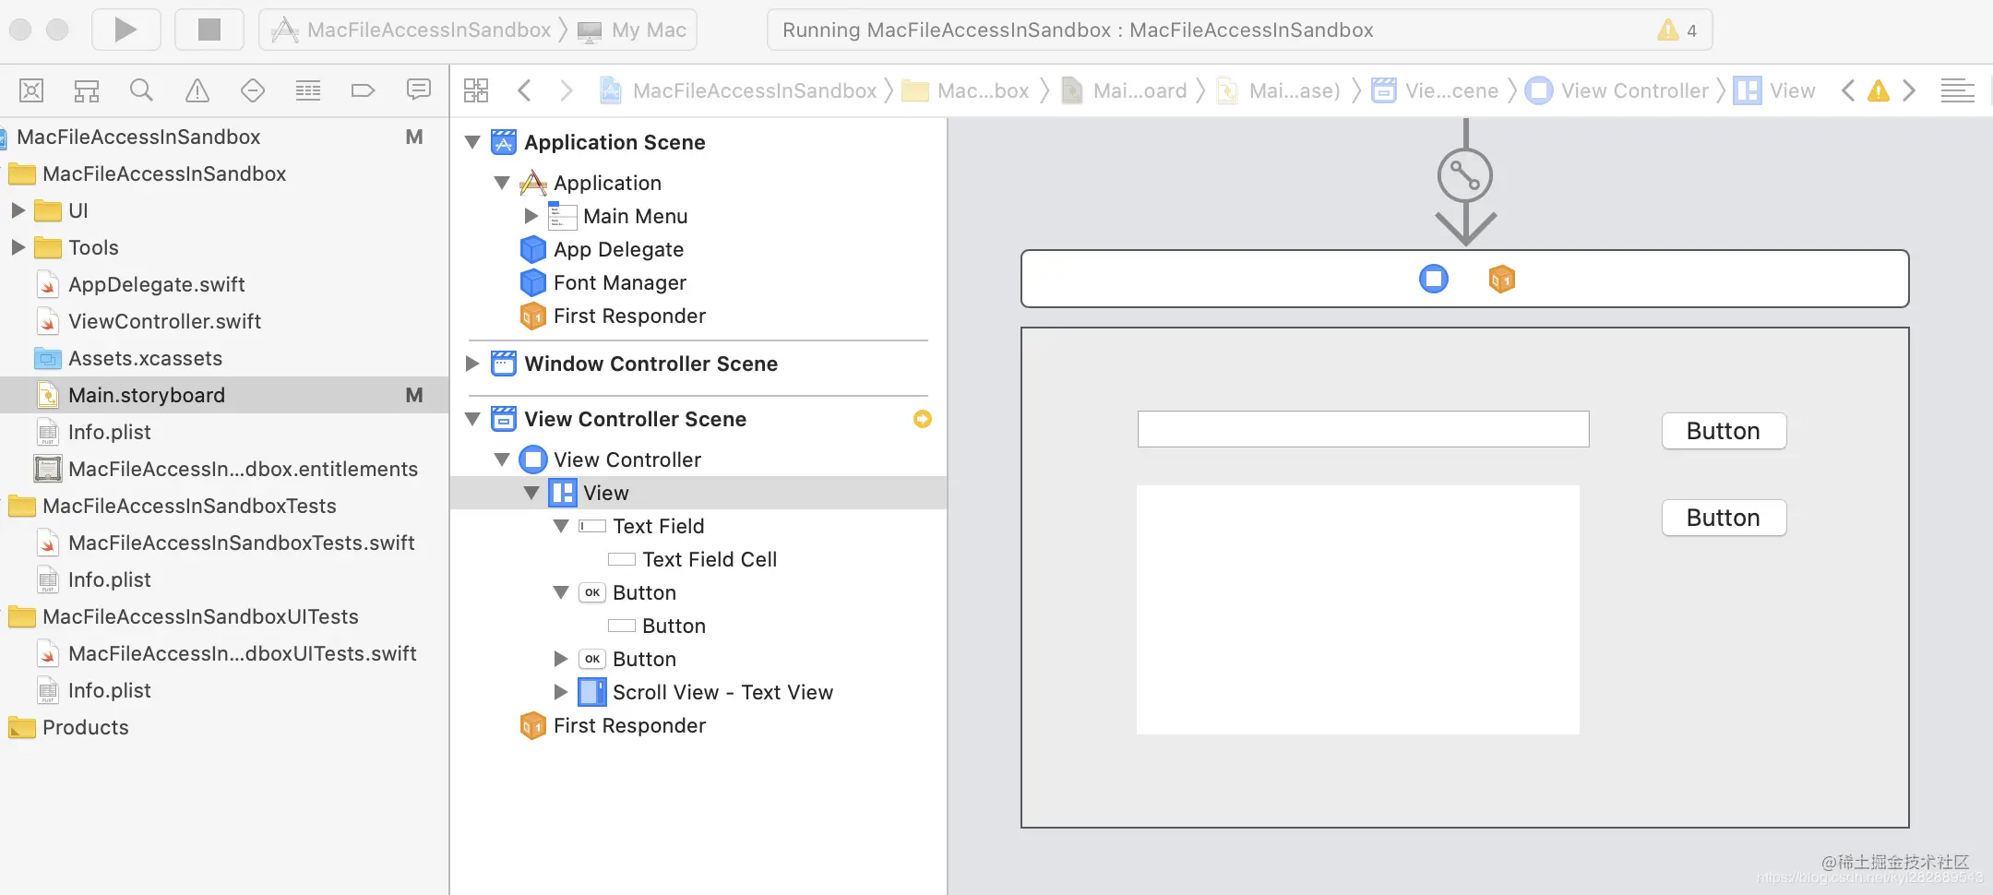The width and height of the screenshot is (1993, 895).
Task: Expand the UI folder
Action: [18, 210]
